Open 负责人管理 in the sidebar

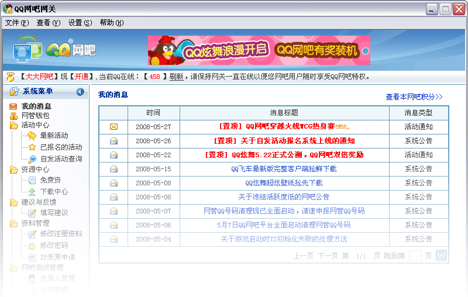pos(57,278)
